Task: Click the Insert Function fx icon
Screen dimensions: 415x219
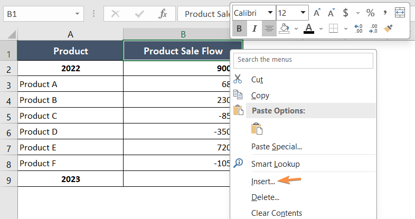Action: (x=163, y=14)
